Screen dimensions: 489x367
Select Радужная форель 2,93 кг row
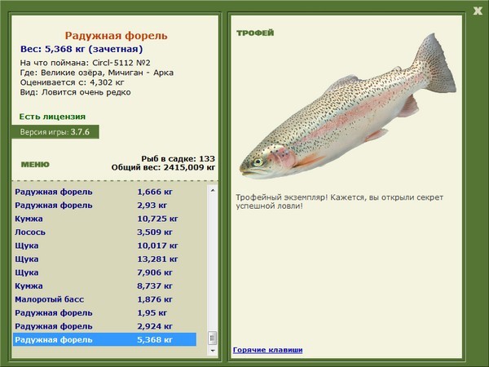pos(104,205)
